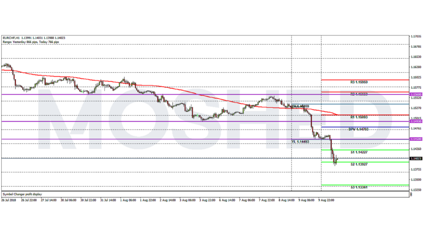Select the S2 1.13927 support label
This screenshot has width=423, height=238.
click(x=359, y=164)
